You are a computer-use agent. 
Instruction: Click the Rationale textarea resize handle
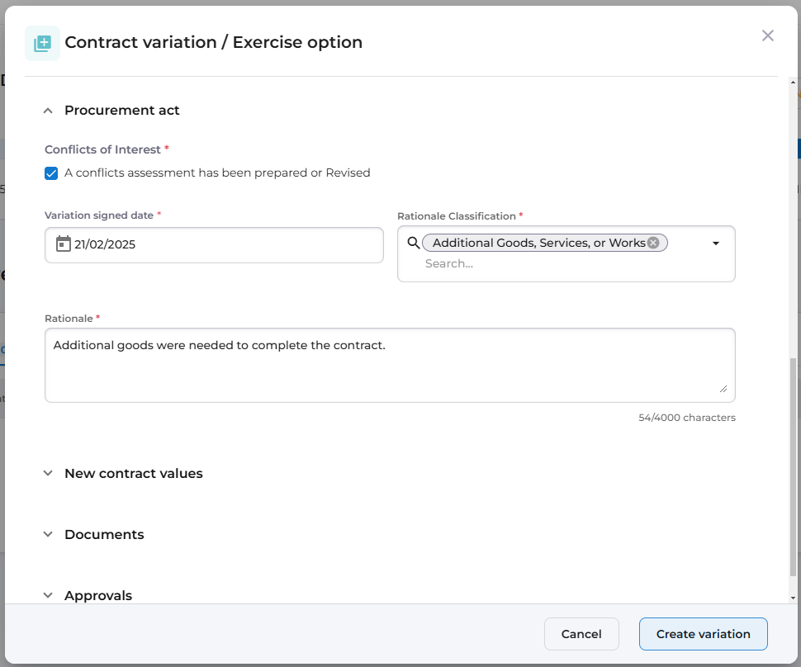pos(723,389)
